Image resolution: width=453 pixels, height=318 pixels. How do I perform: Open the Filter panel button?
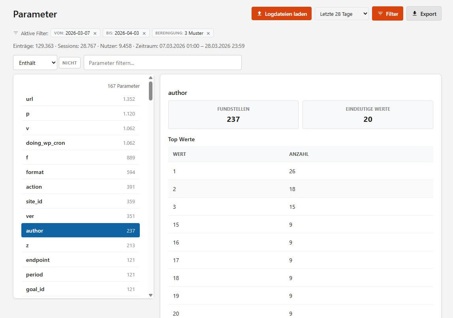point(387,14)
